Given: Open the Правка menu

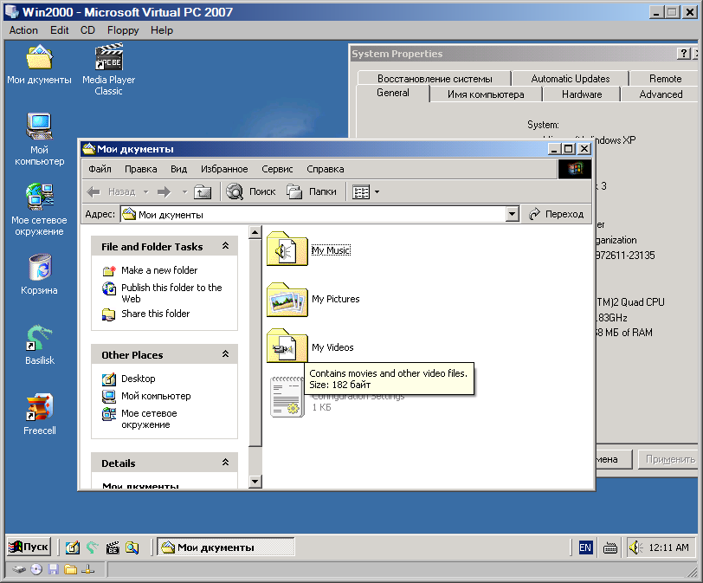Looking at the screenshot, I should (x=141, y=169).
